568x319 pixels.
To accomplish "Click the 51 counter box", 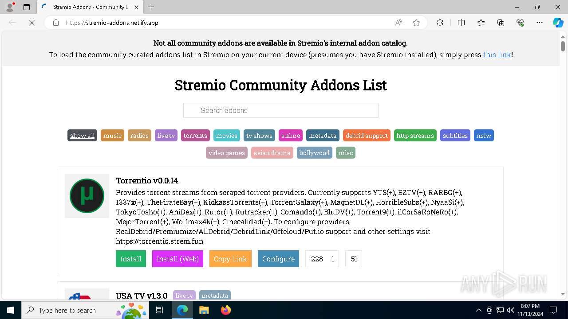I will pos(354,259).
